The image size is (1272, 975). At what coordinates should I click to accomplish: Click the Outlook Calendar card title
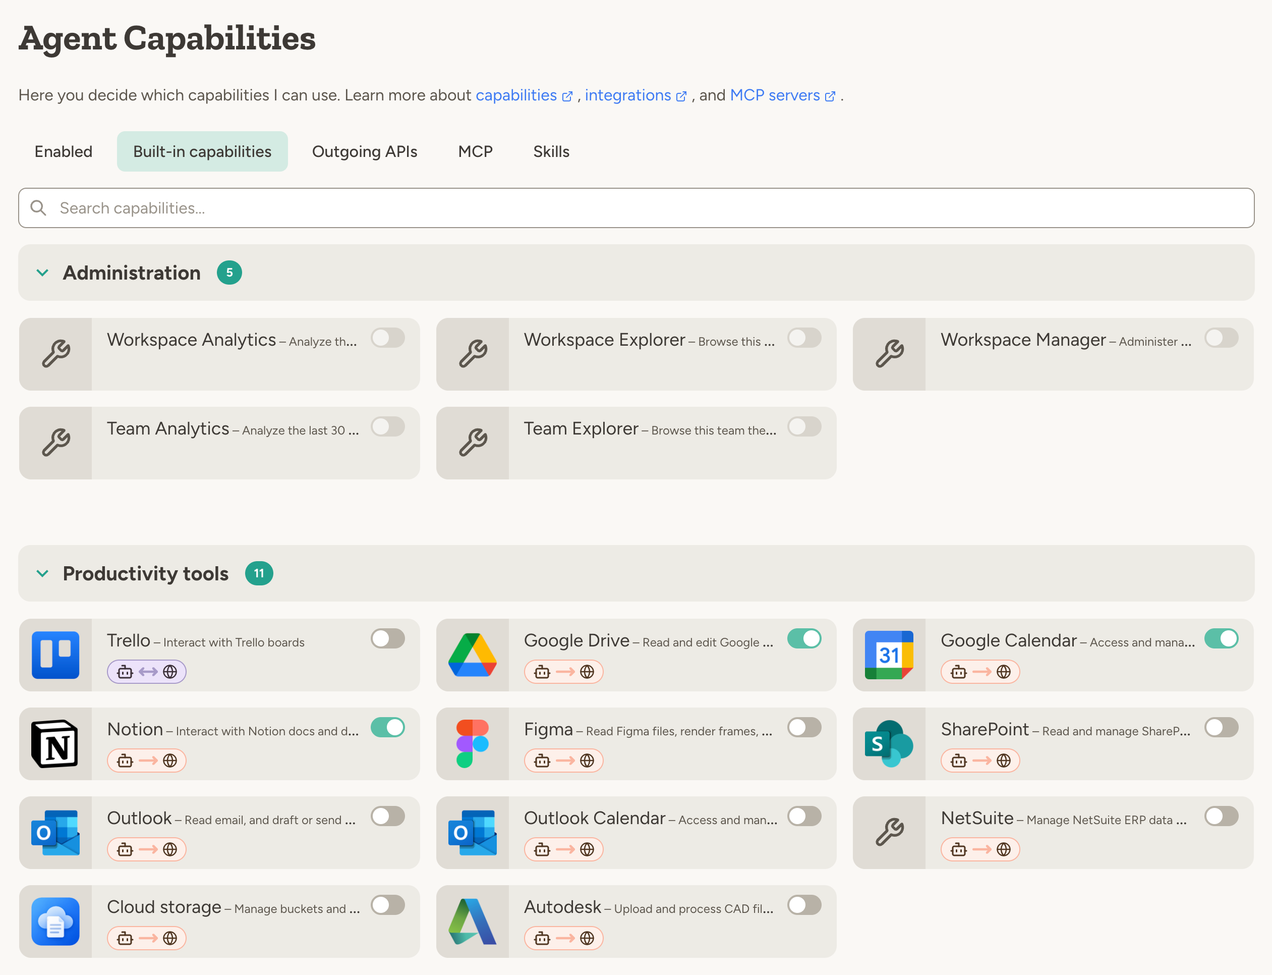pos(594,818)
